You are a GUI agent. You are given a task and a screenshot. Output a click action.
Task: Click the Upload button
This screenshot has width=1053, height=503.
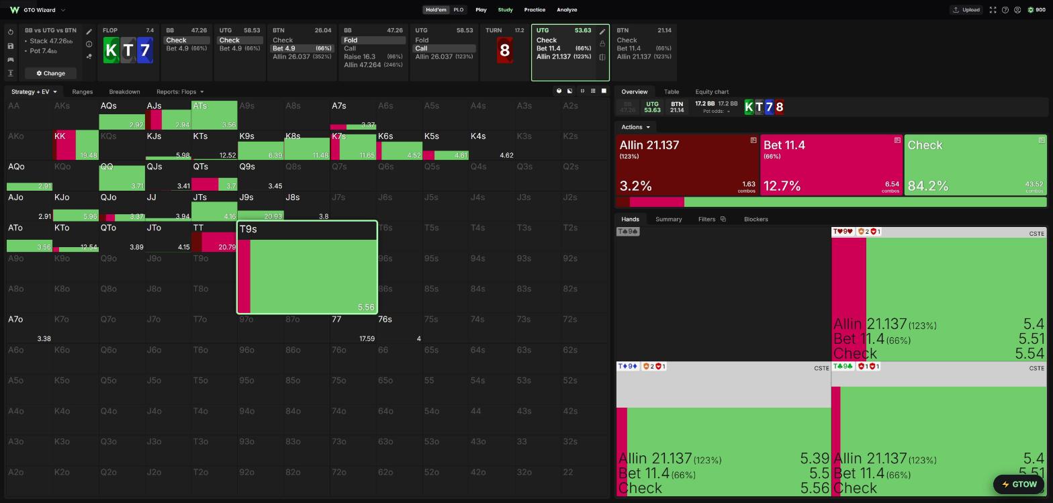(x=966, y=10)
